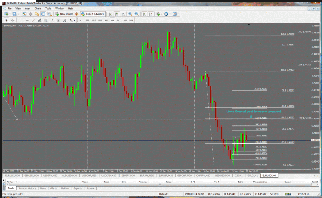
Task: Open the Periods clock icon
Action: tap(166, 14)
